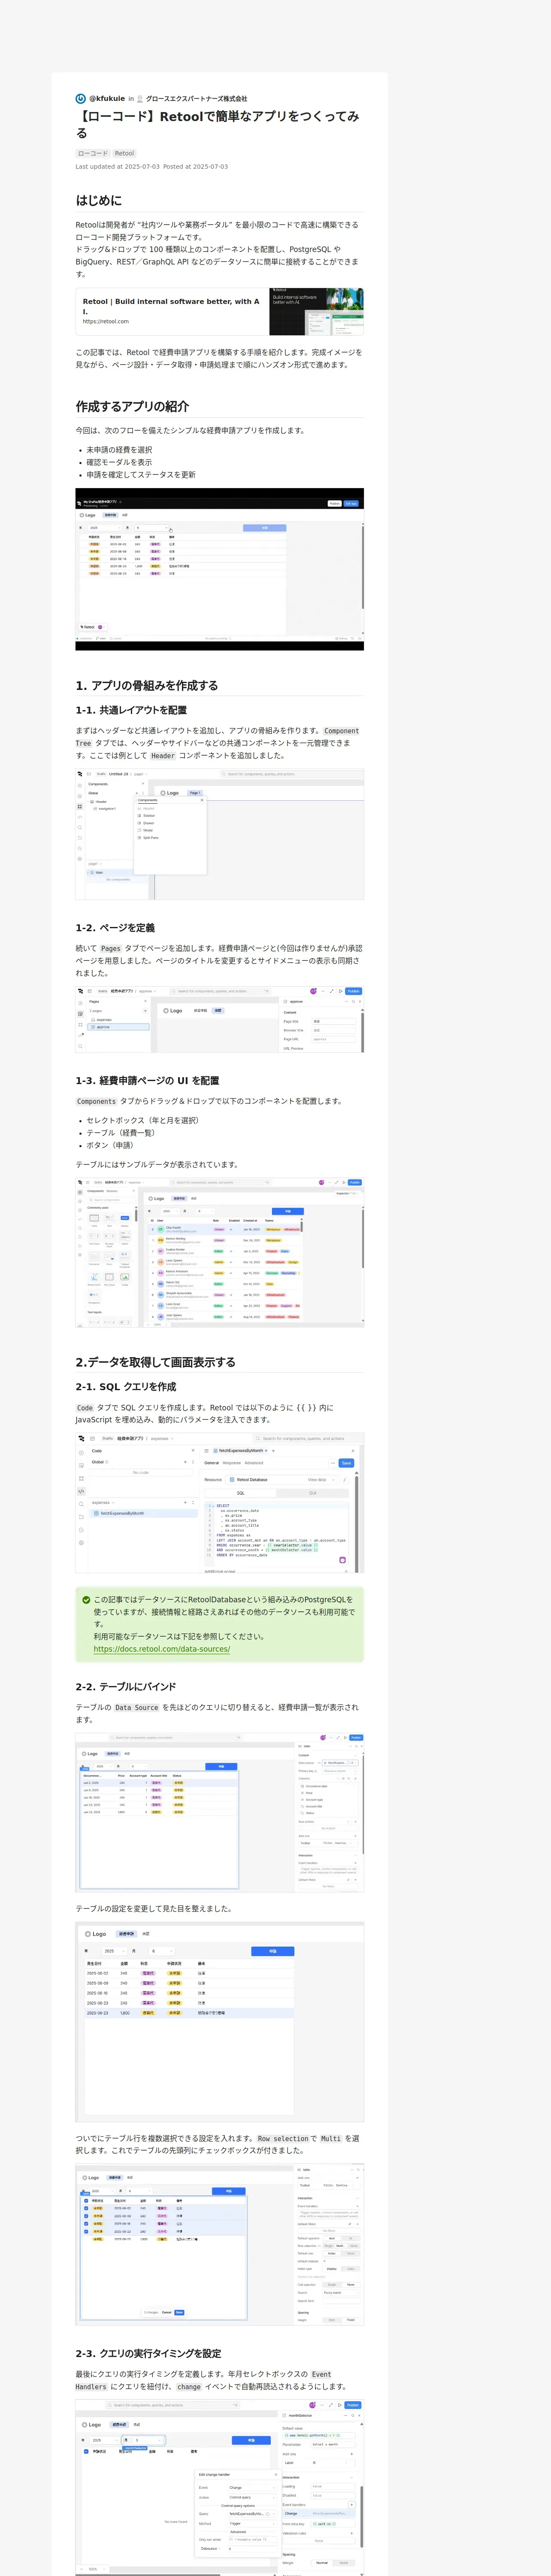Click the @kfukuie author avatar icon

tap(81, 99)
